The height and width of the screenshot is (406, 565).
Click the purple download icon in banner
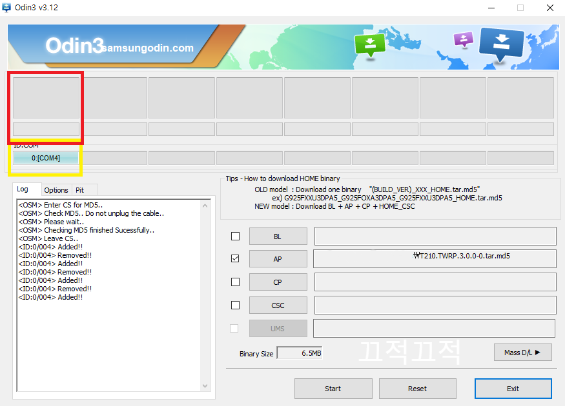click(x=464, y=39)
